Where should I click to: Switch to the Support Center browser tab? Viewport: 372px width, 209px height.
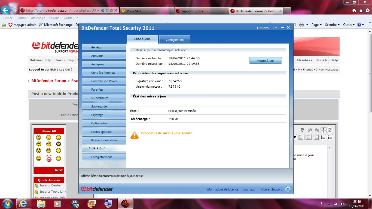[x=202, y=11]
